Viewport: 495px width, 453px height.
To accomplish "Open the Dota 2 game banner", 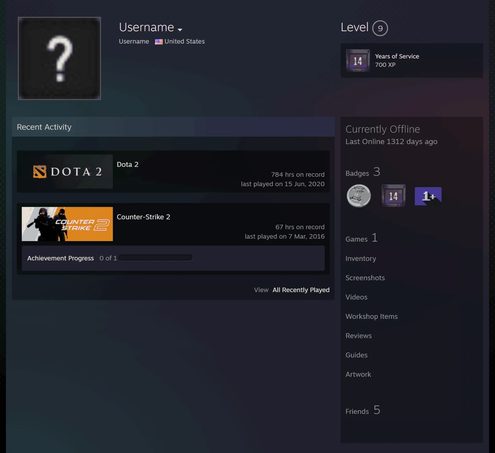I will point(67,171).
